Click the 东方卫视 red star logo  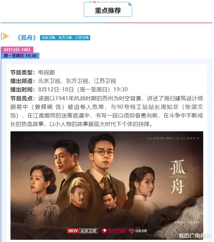click(113, 231)
